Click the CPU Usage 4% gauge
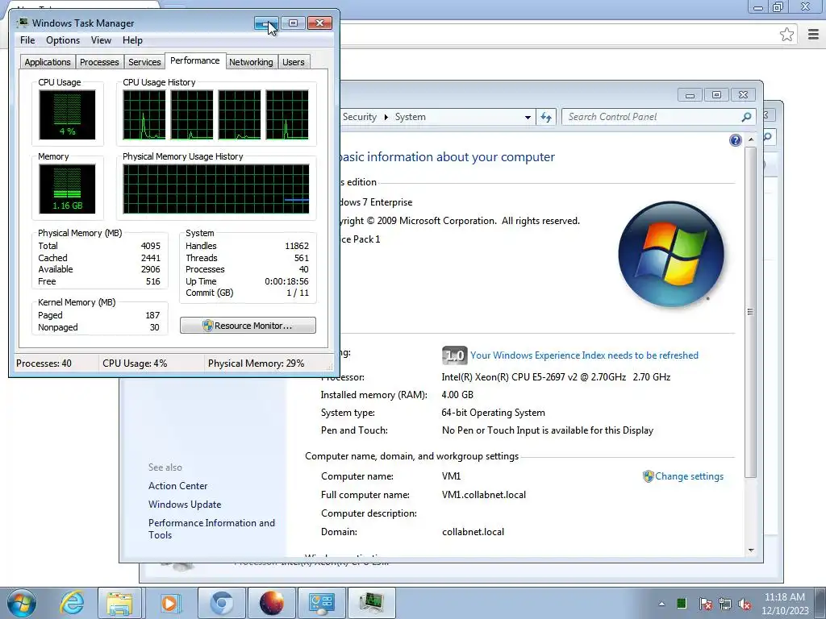826x619 pixels. tap(67, 114)
